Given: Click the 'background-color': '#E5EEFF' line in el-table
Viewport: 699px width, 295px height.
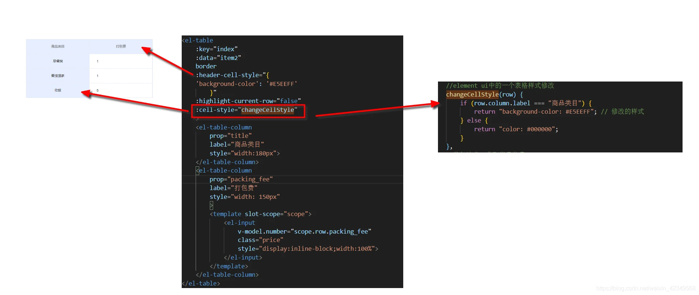Looking at the screenshot, I should [246, 84].
